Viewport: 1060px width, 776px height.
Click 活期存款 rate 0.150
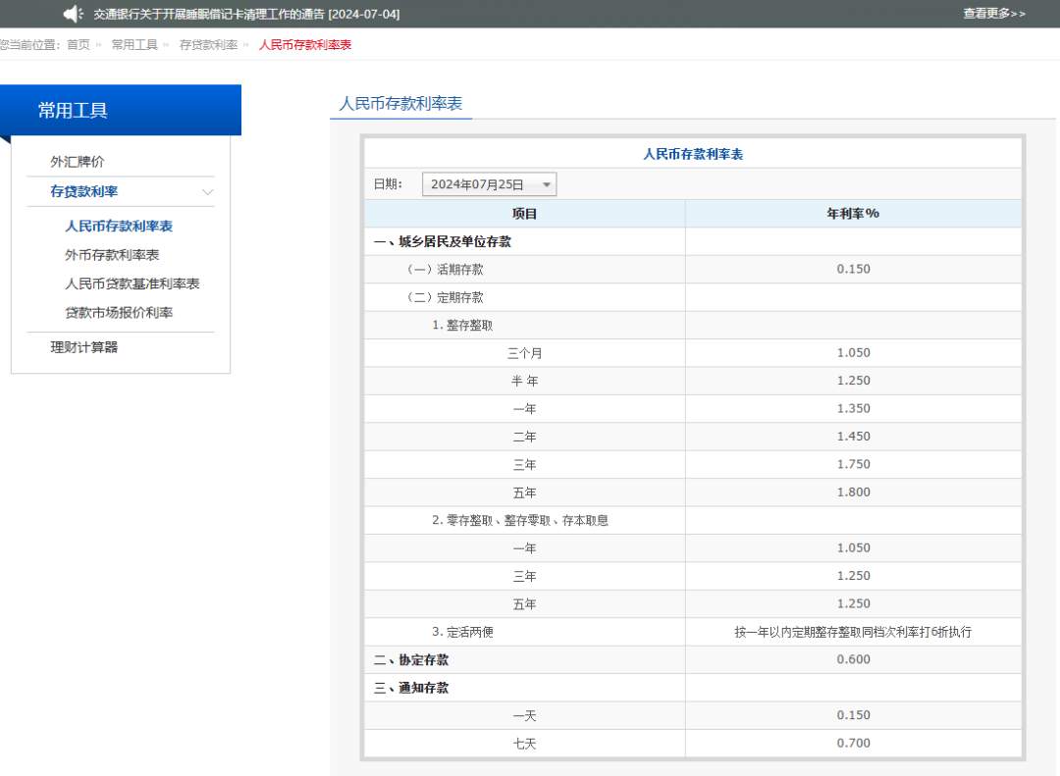click(x=854, y=269)
